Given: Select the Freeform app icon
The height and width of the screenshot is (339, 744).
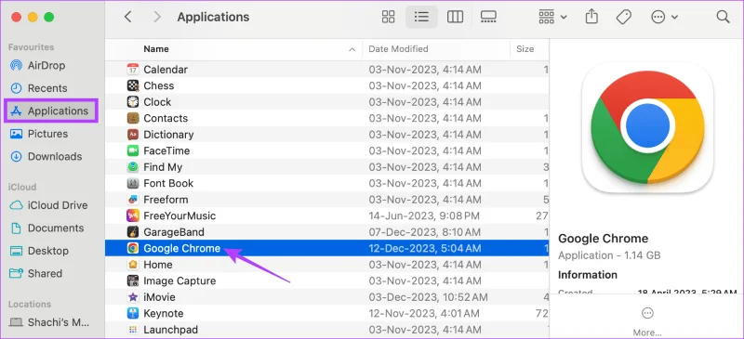Looking at the screenshot, I should 133,200.
